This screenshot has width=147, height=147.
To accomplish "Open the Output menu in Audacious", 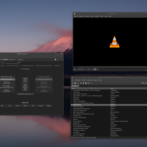I will (x=96, y=80).
